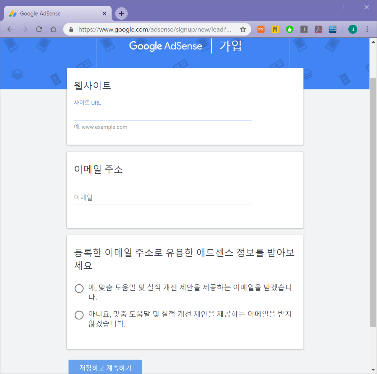Screen dimensions: 377x374
Task: Click the 가입 header text
Action: 230,46
